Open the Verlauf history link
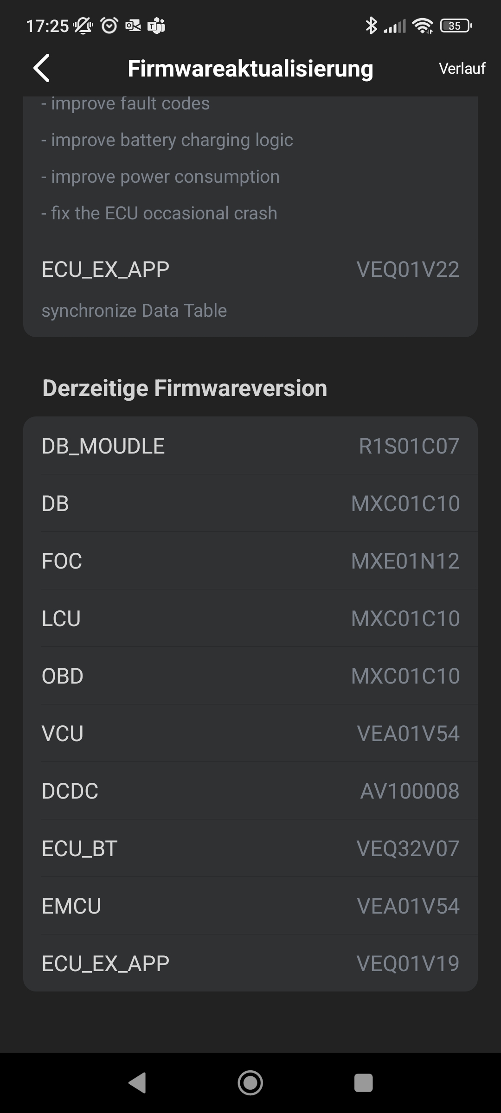This screenshot has height=1113, width=501. click(462, 69)
